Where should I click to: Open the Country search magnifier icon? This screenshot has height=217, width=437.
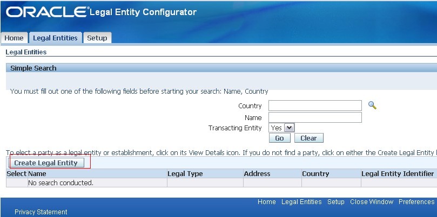pos(372,106)
